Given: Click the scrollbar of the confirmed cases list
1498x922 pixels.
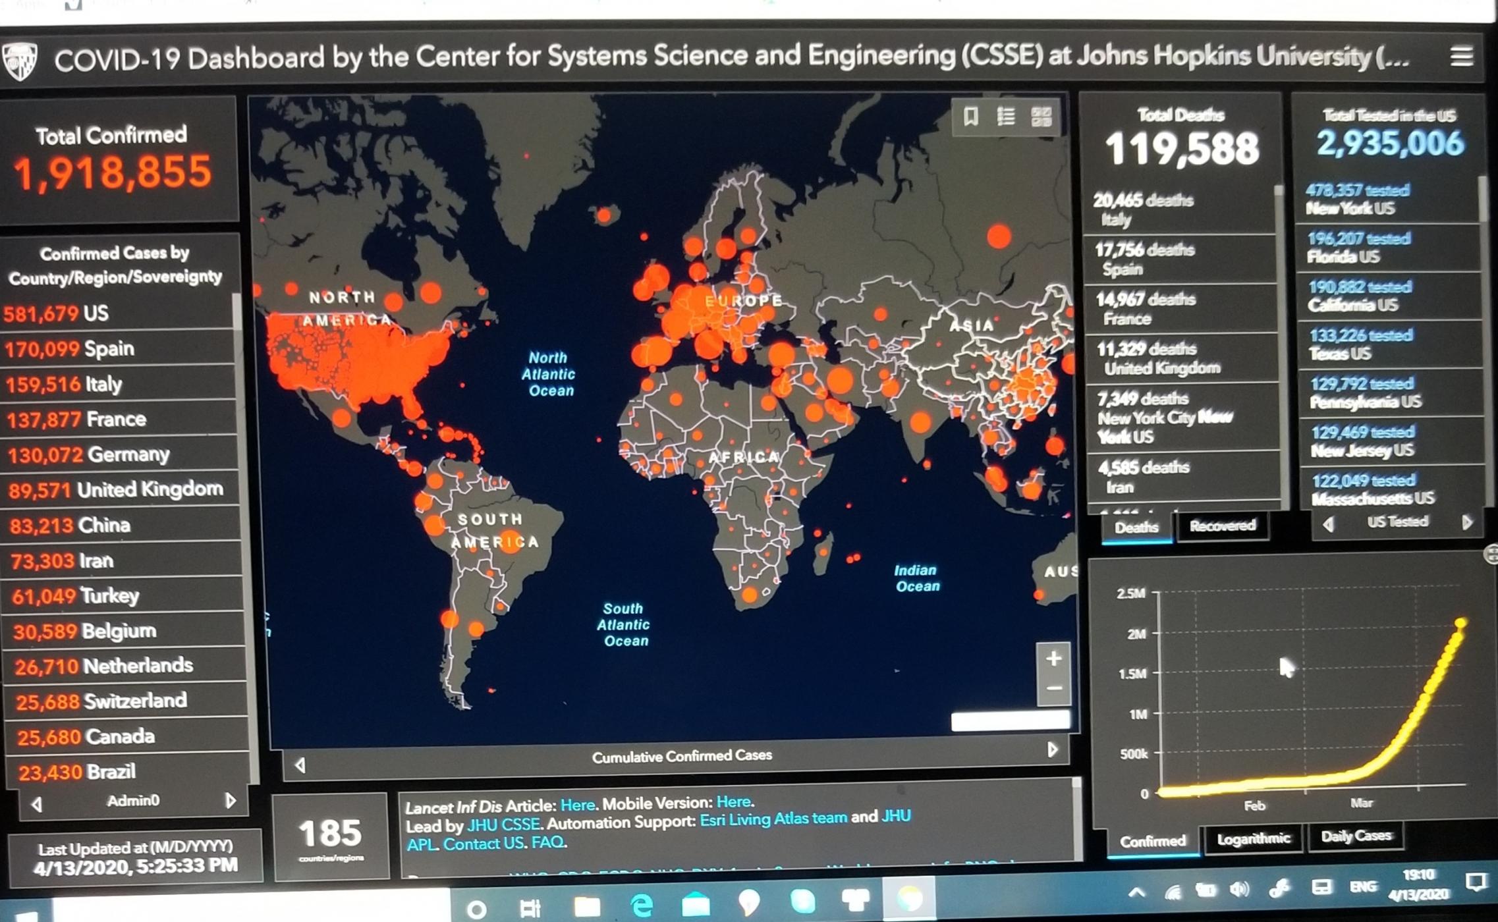Looking at the screenshot, I should pos(238,311).
